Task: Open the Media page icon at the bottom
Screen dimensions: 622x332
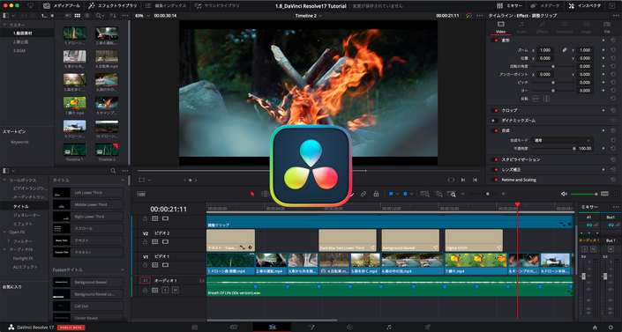Action: pos(195,328)
